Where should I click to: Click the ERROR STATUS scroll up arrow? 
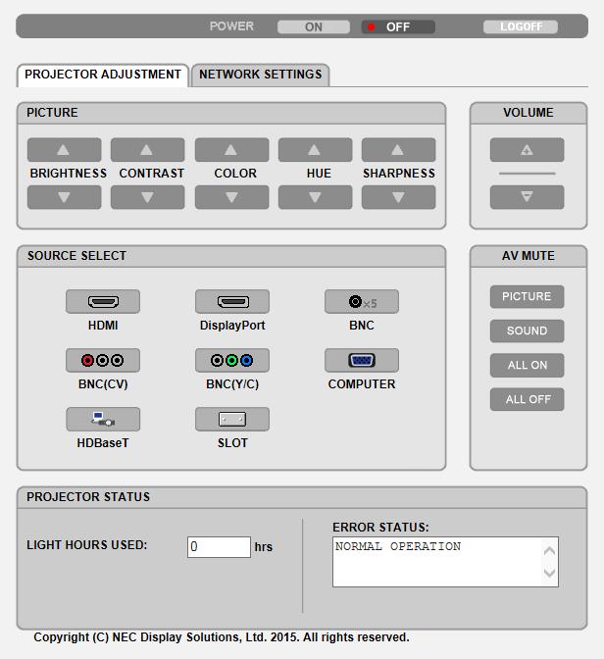549,551
